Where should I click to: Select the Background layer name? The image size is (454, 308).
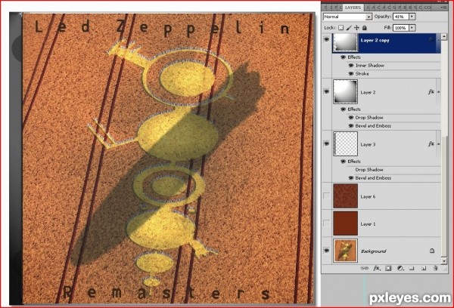tap(374, 251)
